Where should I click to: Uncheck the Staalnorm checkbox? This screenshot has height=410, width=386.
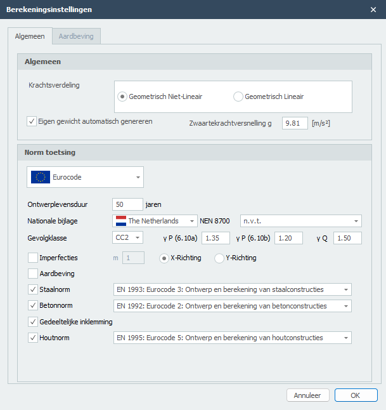33,289
